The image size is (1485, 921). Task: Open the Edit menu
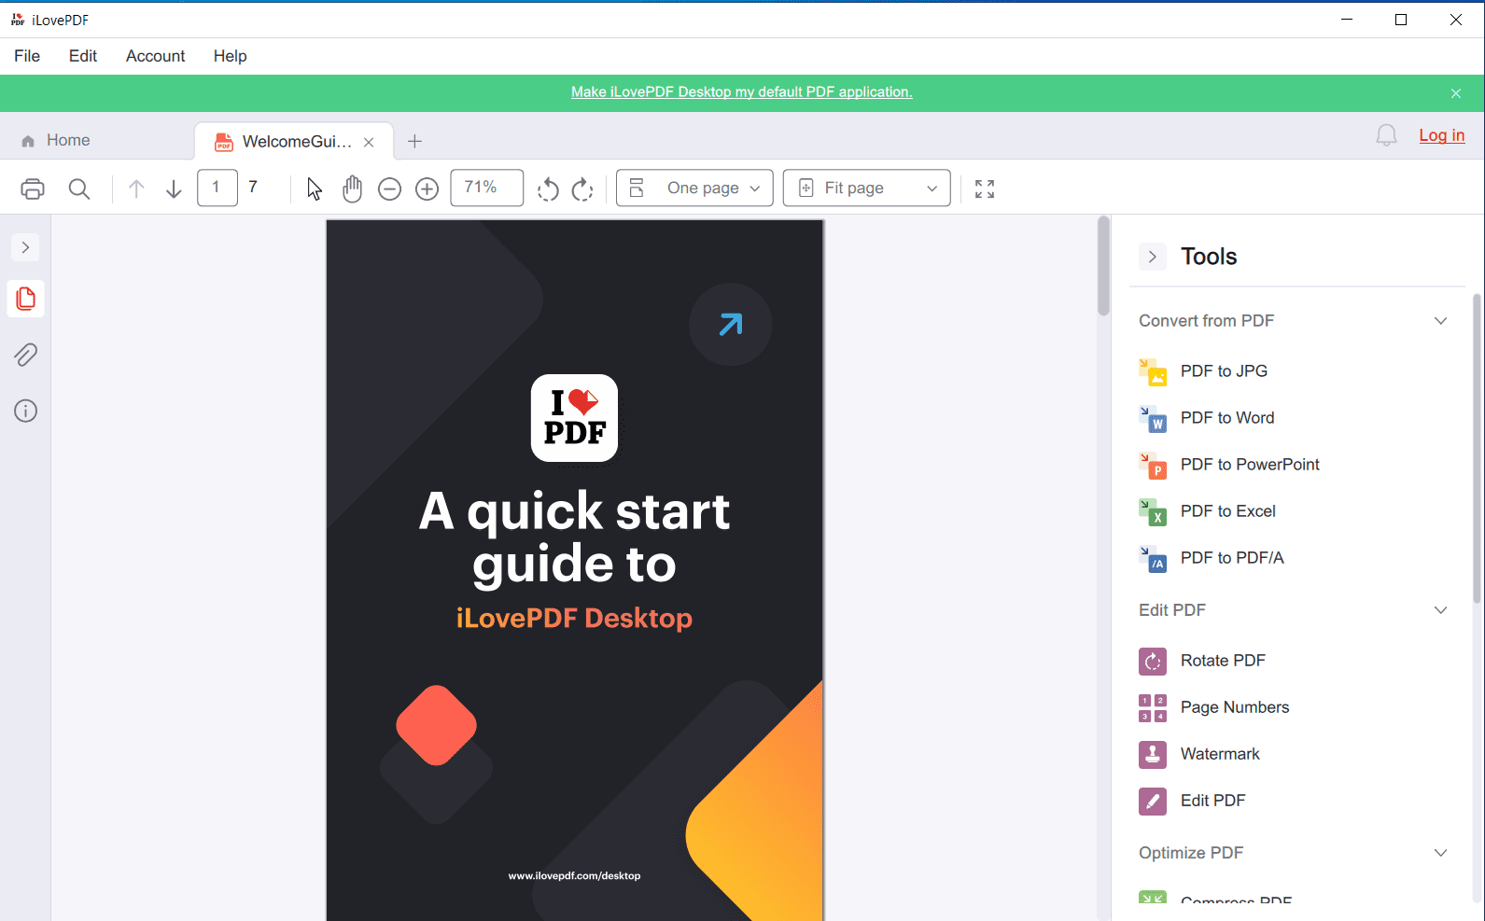click(83, 56)
